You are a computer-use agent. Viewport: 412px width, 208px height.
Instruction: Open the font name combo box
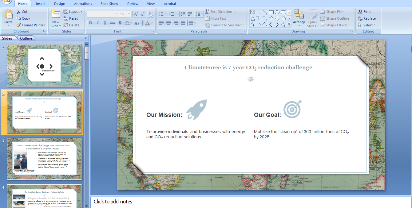(x=103, y=14)
